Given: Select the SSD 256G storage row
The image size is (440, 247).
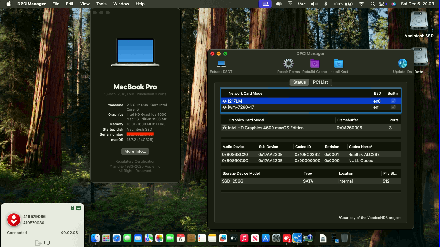Looking at the screenshot, I should click(x=311, y=181).
